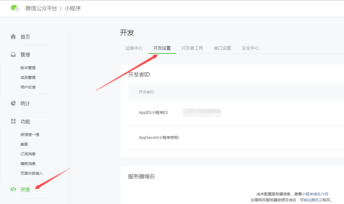
Task: Click the WeChat logo icon
Action: click(15, 8)
